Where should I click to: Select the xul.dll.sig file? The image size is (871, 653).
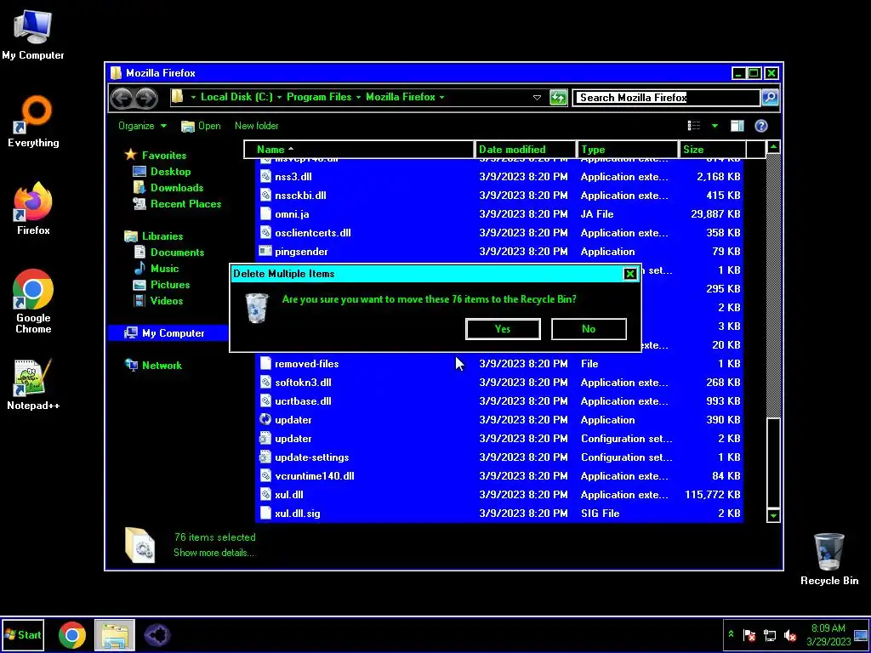498,513
